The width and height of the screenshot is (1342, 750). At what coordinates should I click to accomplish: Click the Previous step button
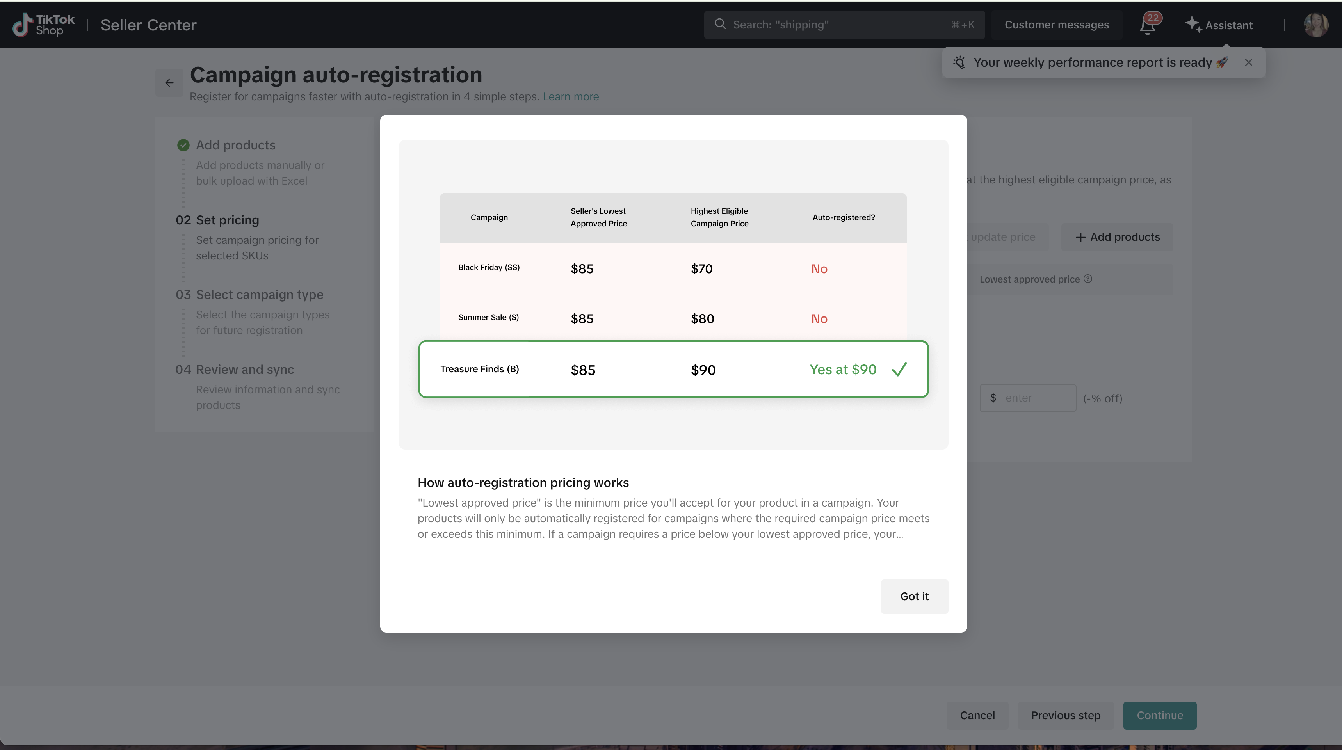tap(1065, 715)
